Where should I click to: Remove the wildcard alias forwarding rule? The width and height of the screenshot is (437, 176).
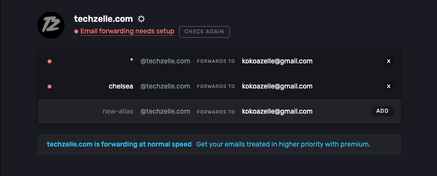388,61
